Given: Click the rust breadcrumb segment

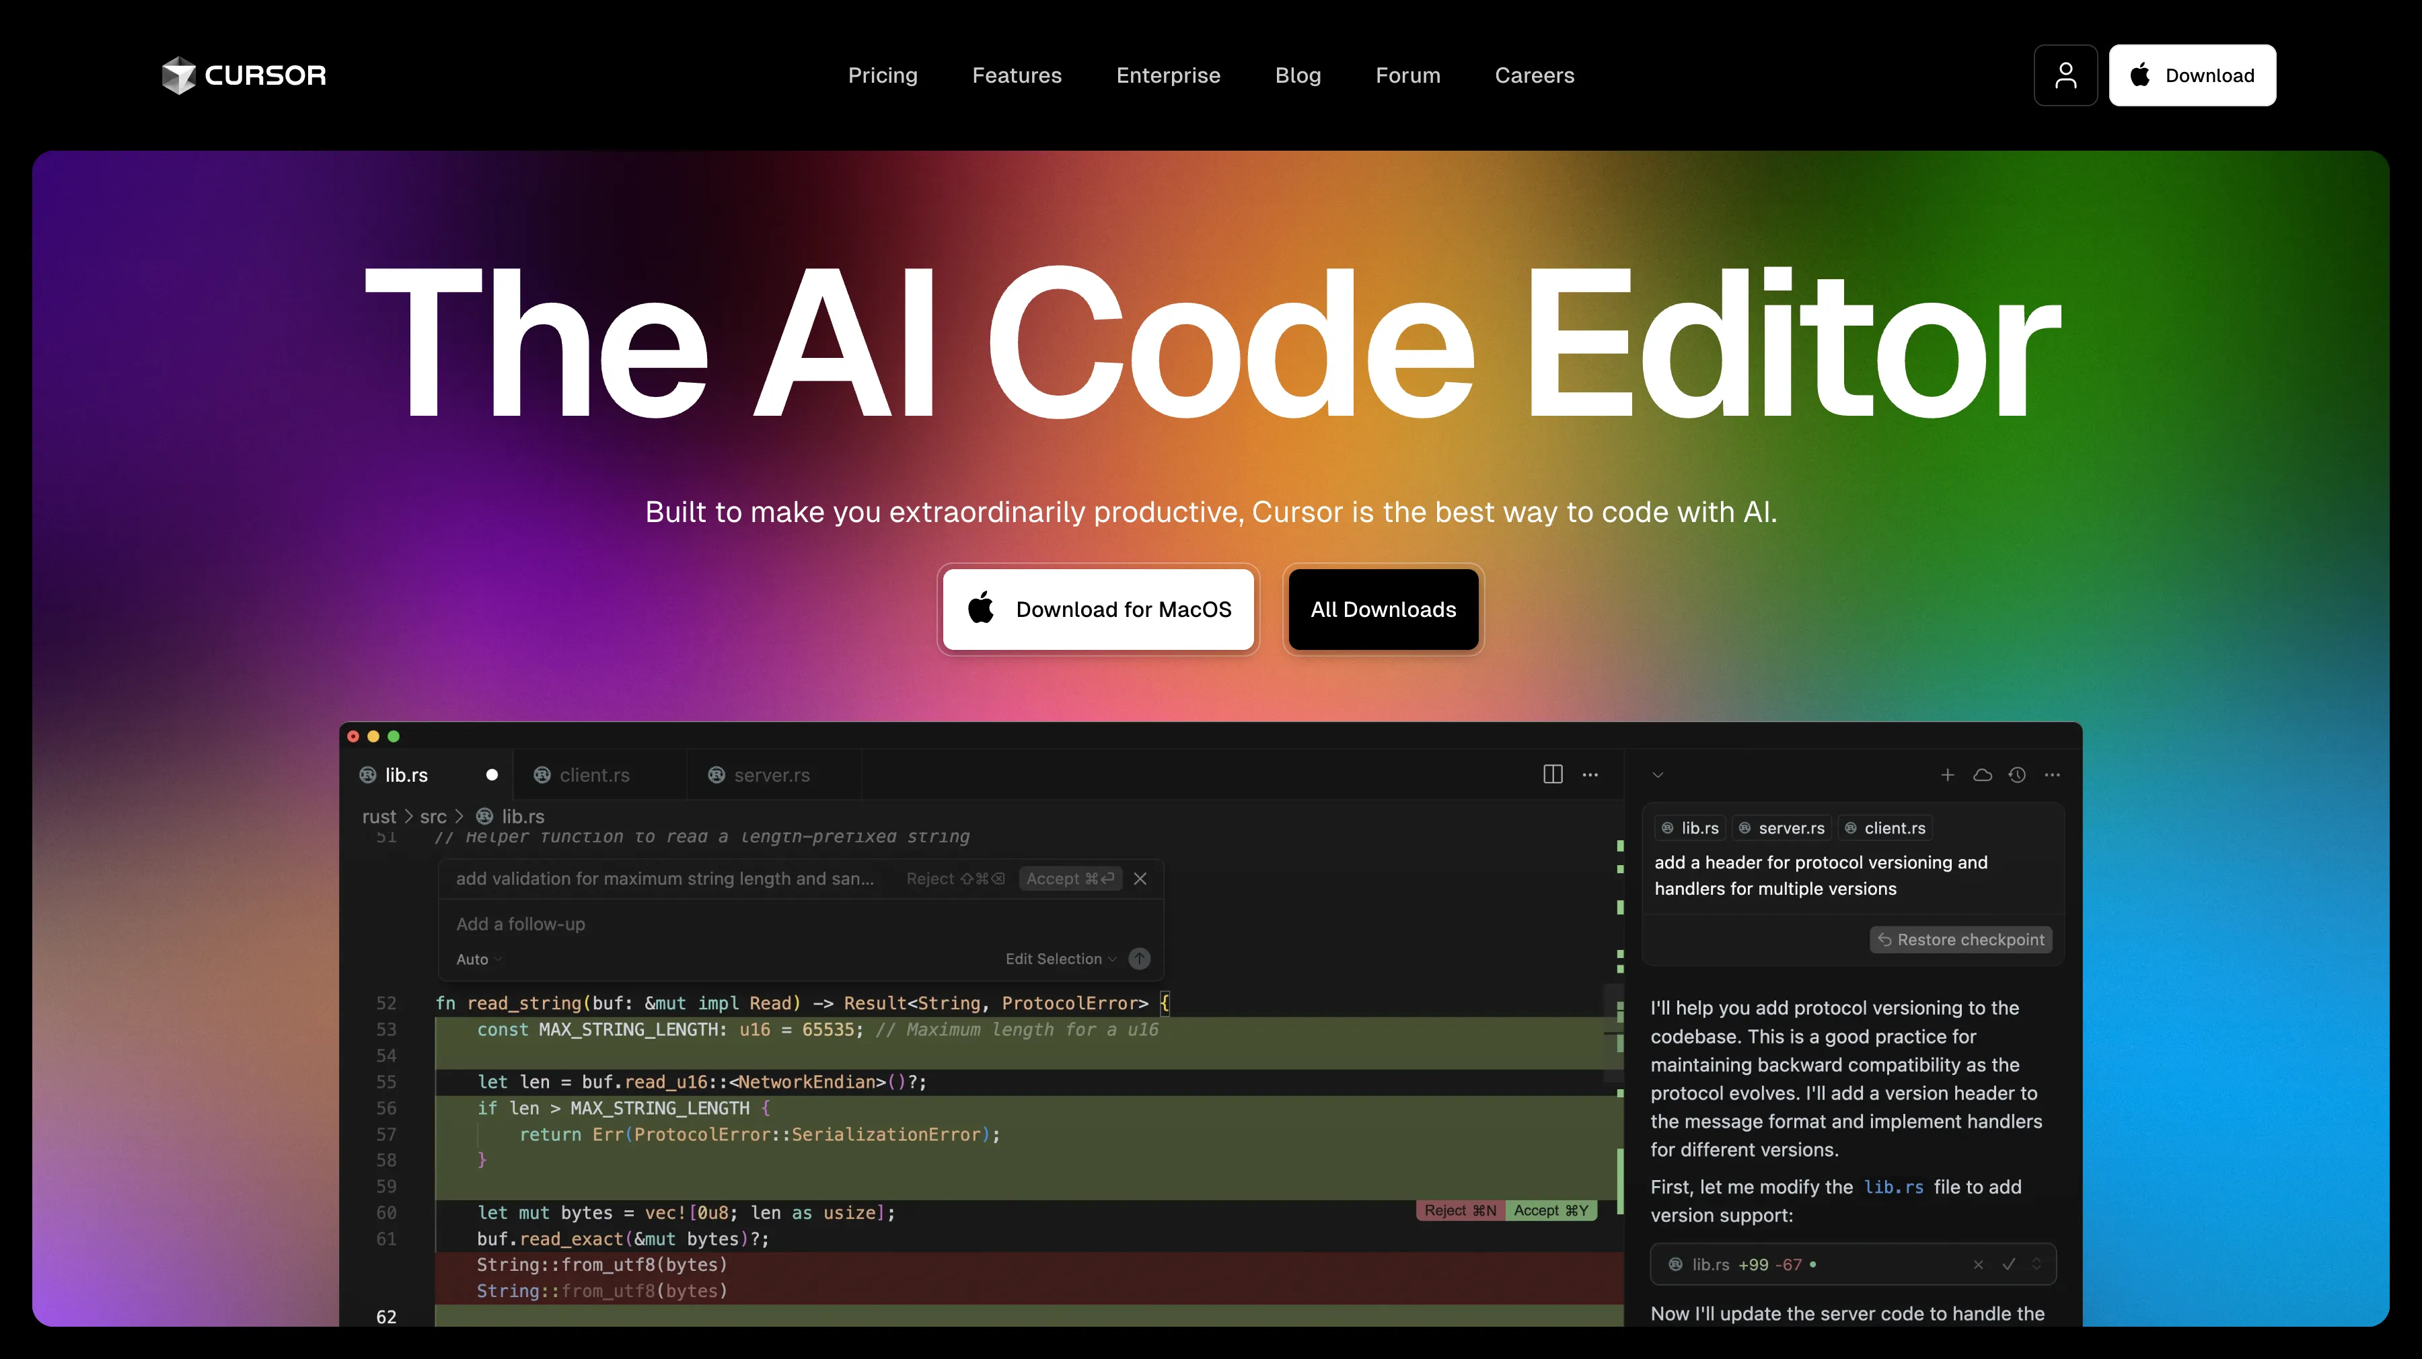Looking at the screenshot, I should click(x=379, y=816).
